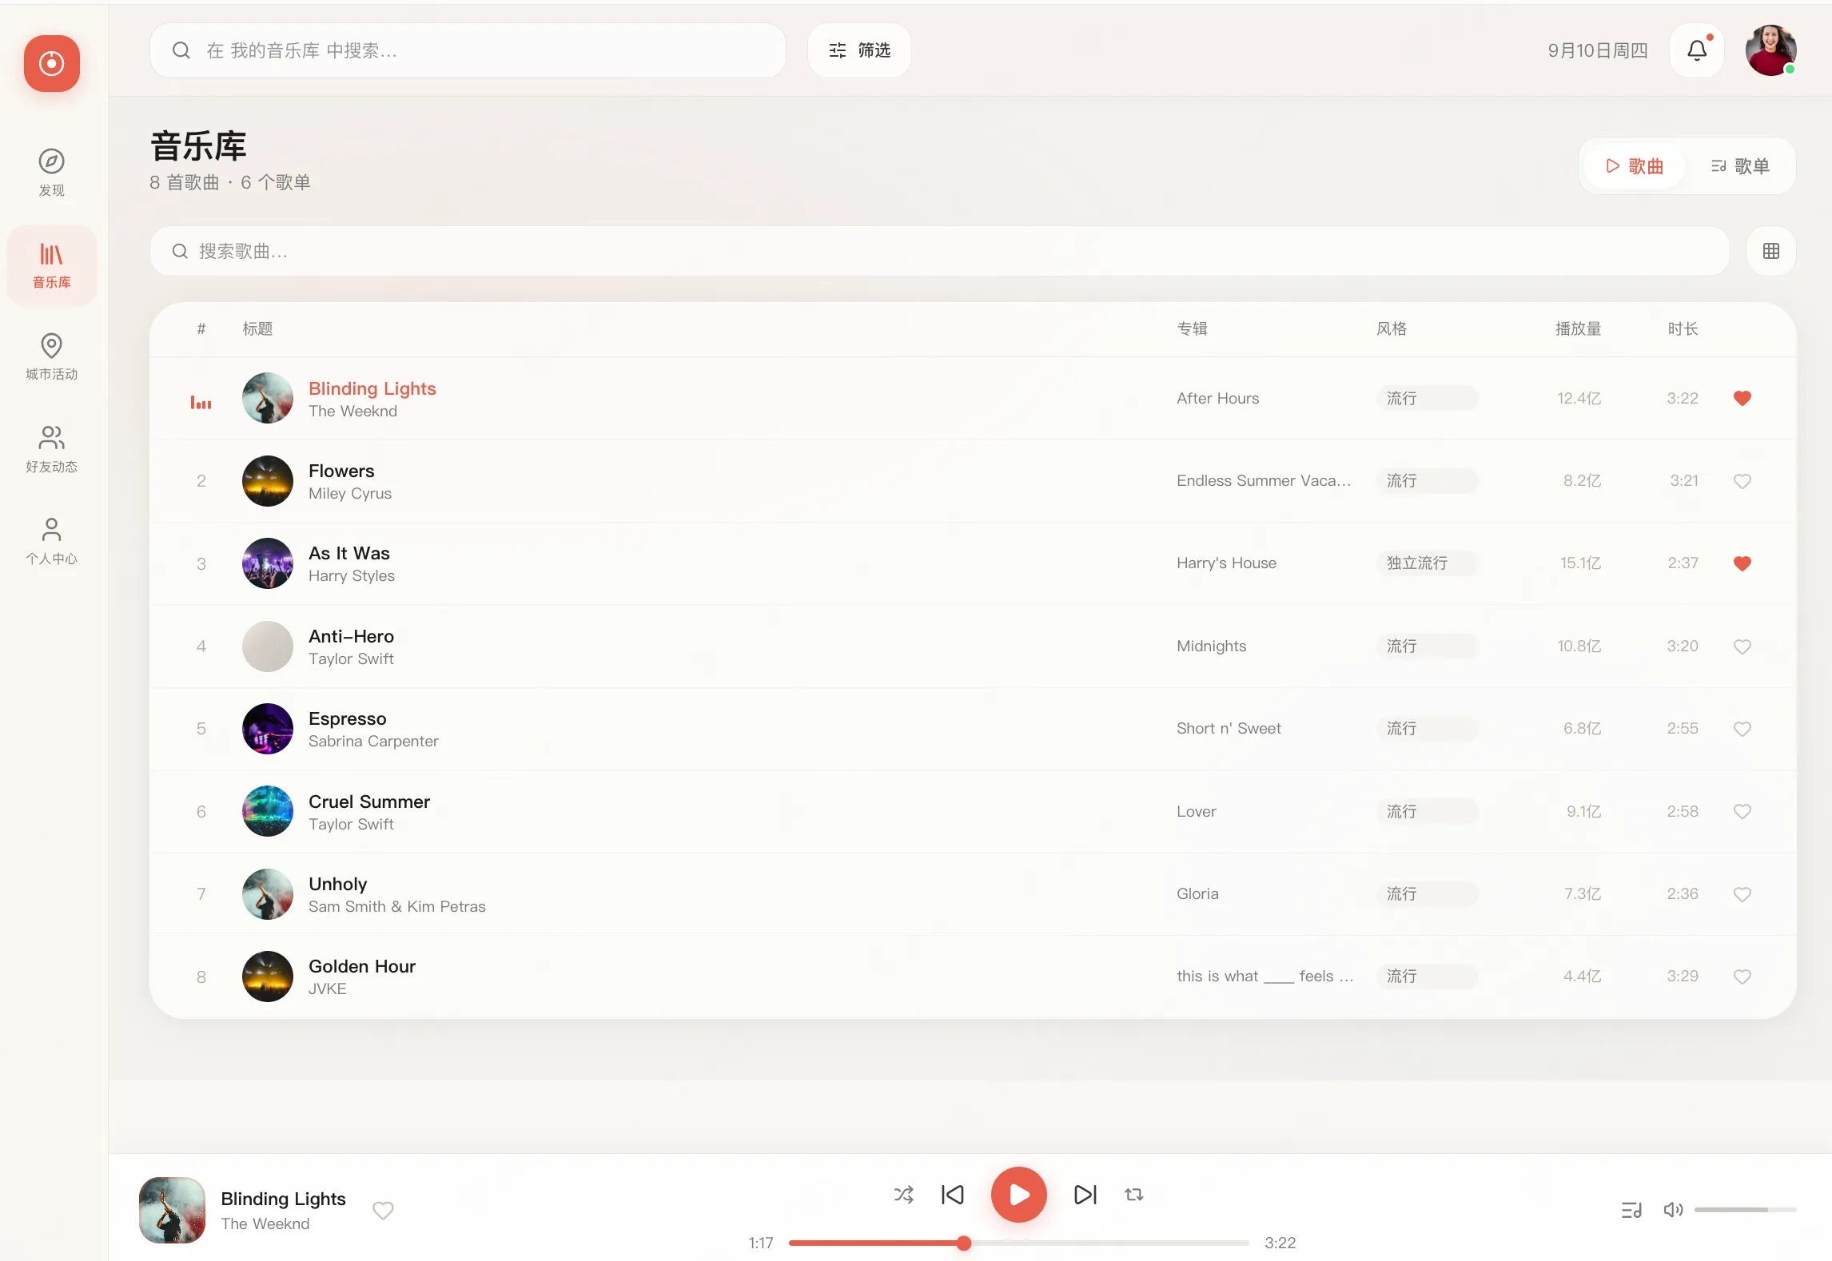1832x1261 pixels.
Task: Click the playing equalizer icon in row one
Action: pos(201,402)
